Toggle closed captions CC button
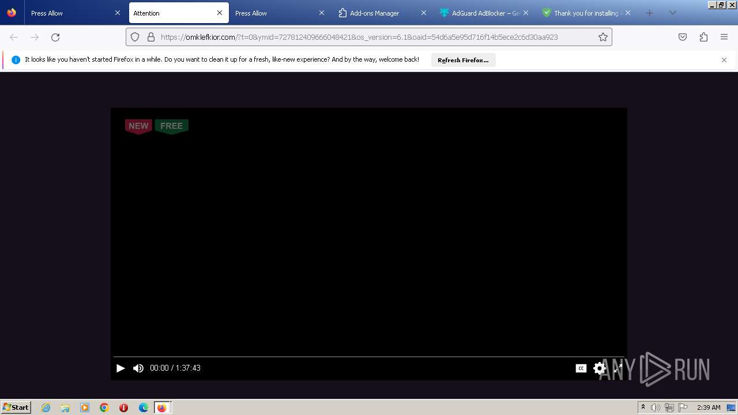 pyautogui.click(x=581, y=368)
